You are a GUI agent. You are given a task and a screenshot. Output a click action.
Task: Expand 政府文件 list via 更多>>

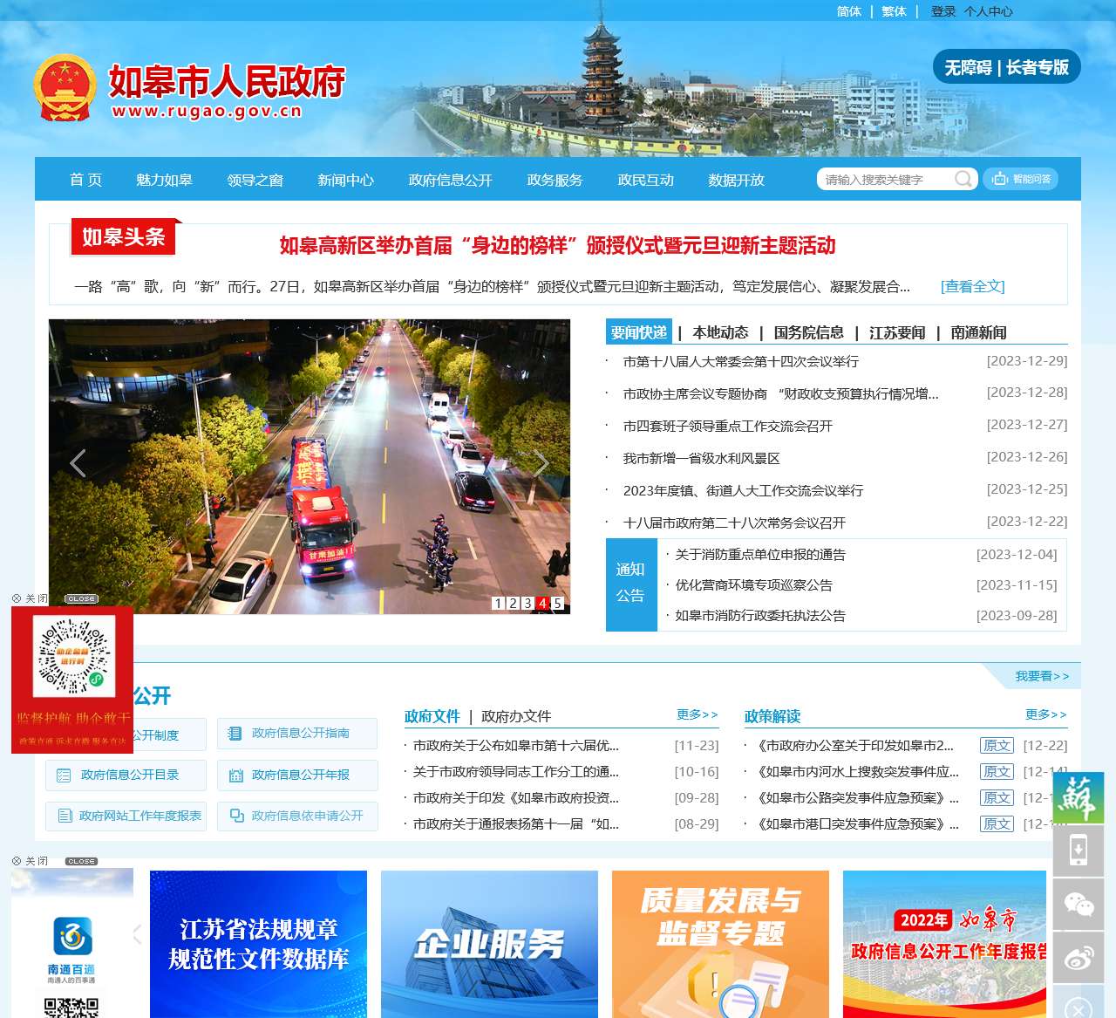[x=695, y=714]
